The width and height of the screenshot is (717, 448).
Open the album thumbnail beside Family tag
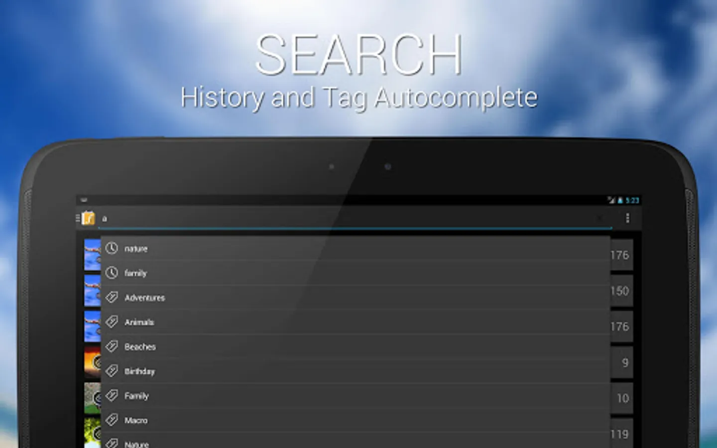tap(93, 398)
